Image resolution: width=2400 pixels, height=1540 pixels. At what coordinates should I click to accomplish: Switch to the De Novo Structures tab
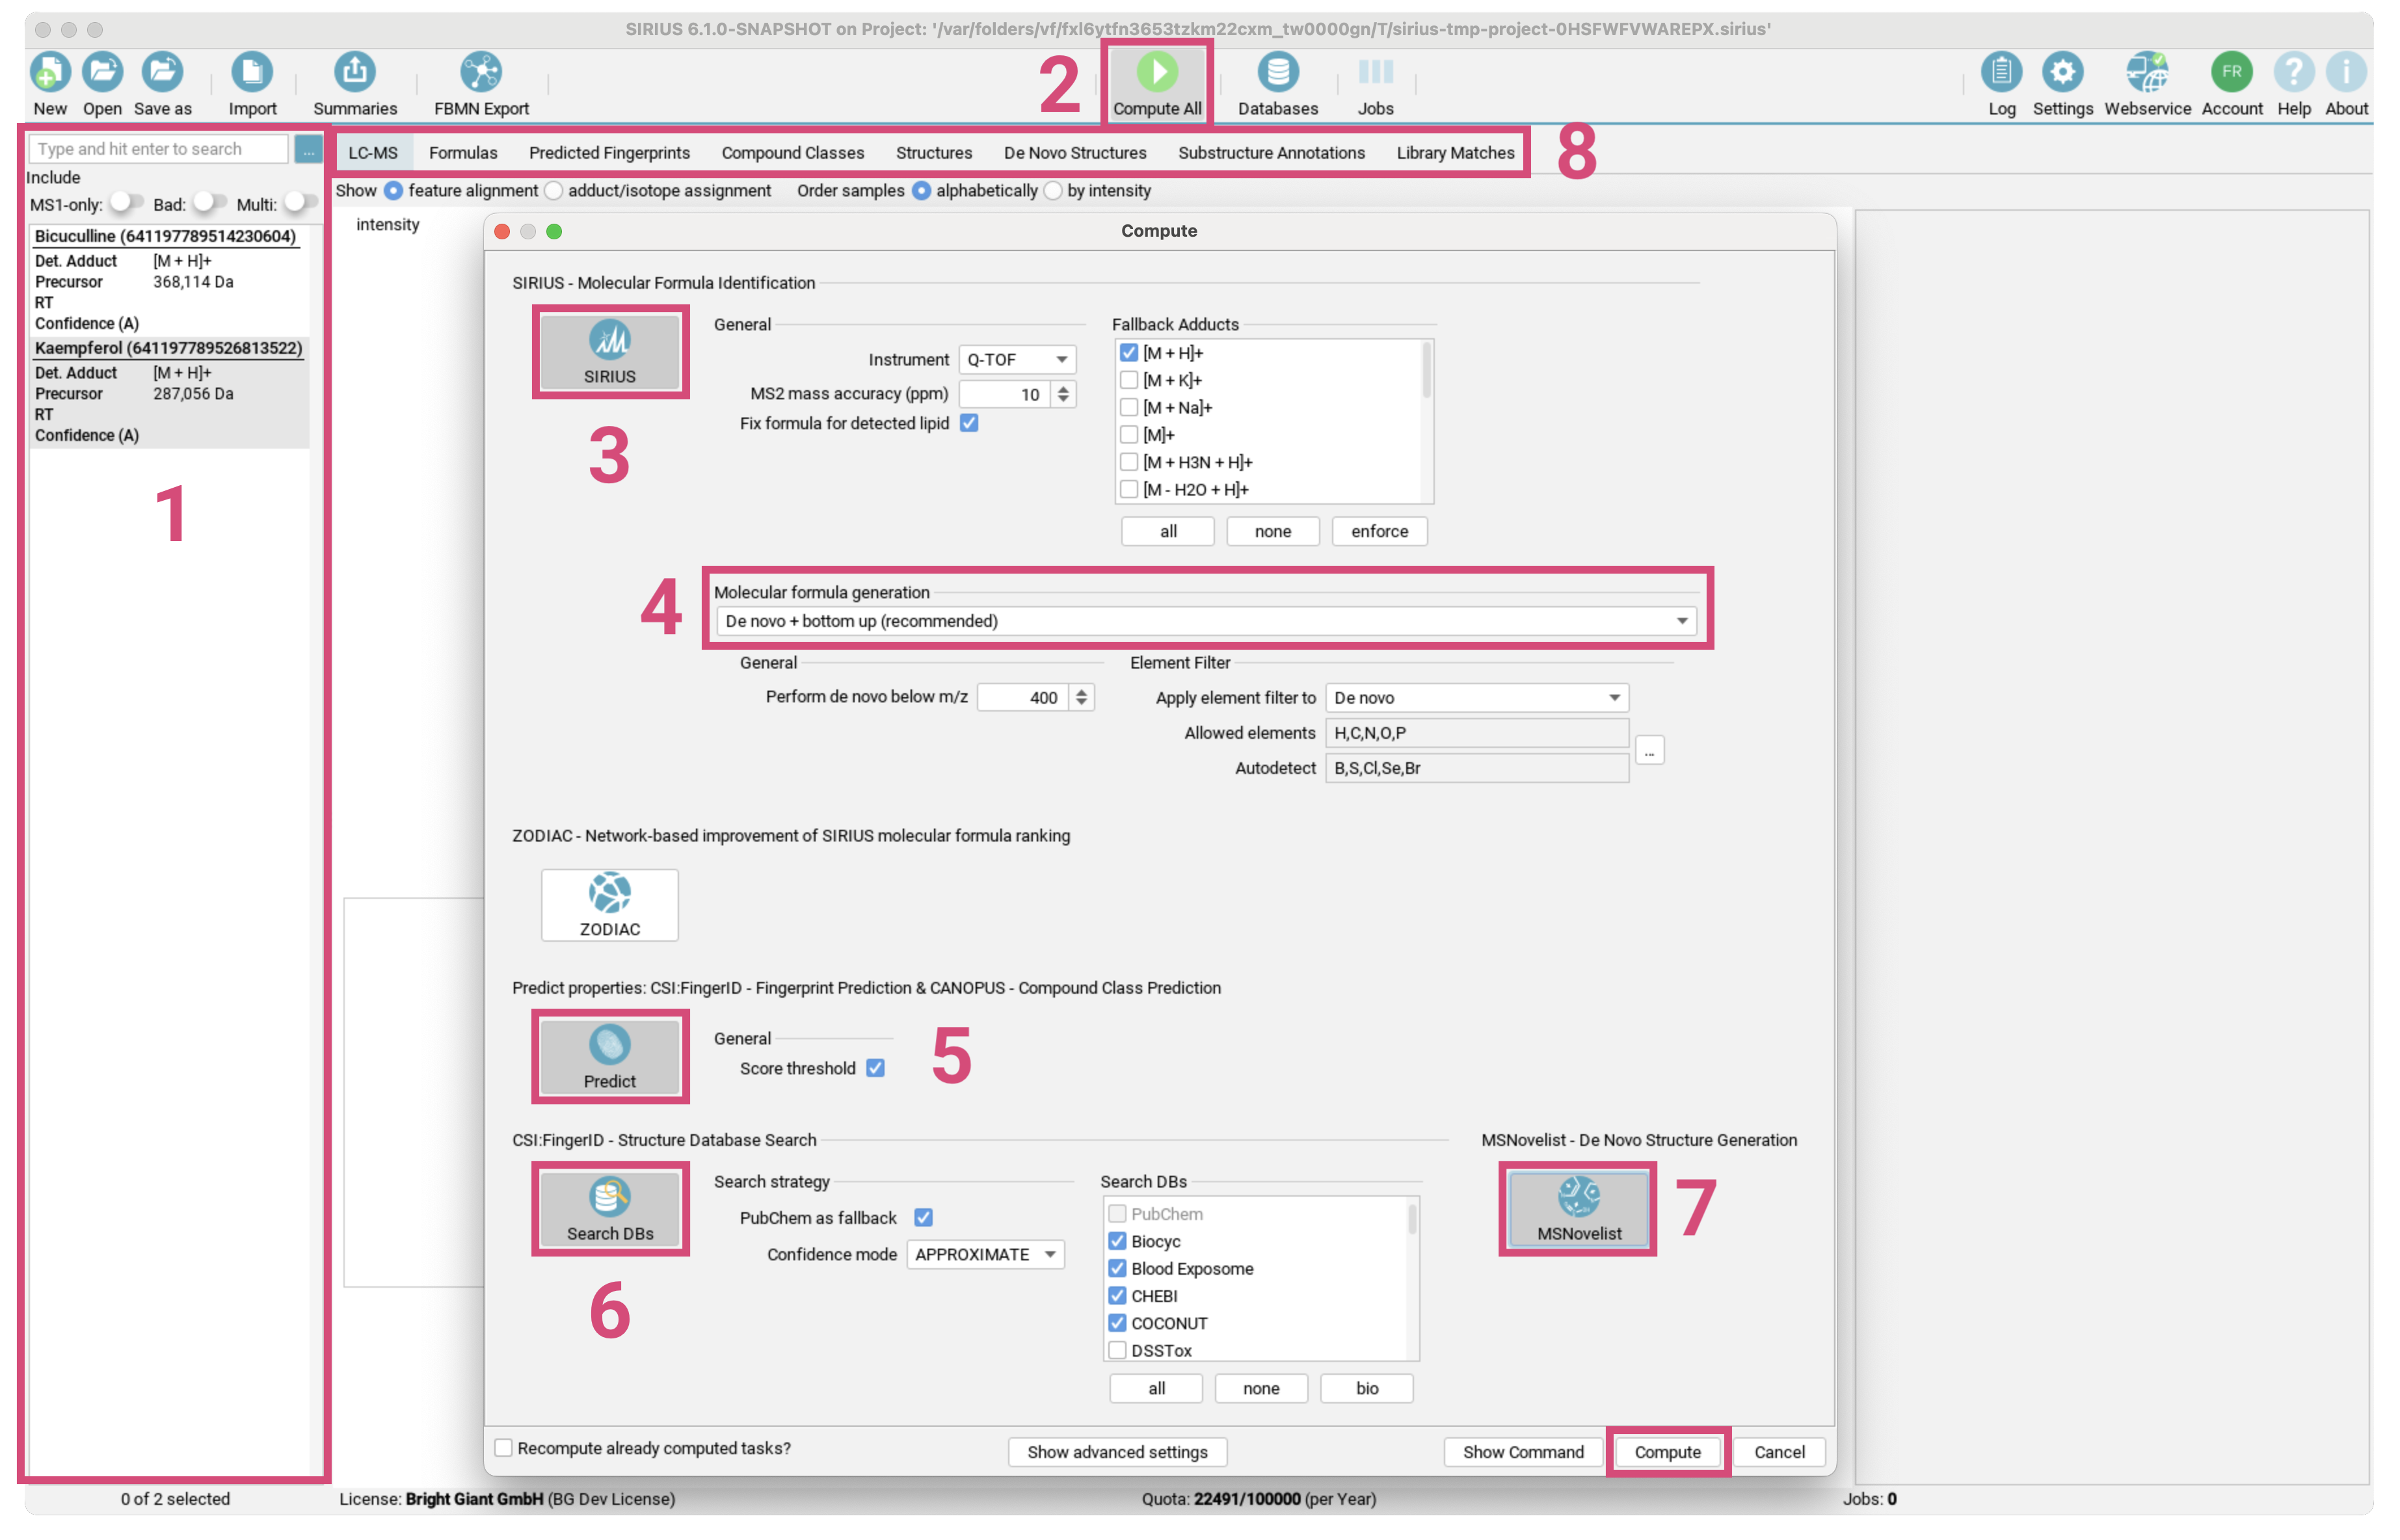(1075, 153)
